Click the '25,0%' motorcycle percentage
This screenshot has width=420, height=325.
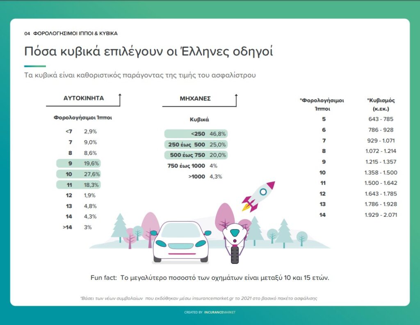218,145
